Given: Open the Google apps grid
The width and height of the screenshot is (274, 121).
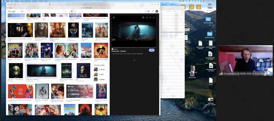Looking at the screenshot, I should 153,11.
